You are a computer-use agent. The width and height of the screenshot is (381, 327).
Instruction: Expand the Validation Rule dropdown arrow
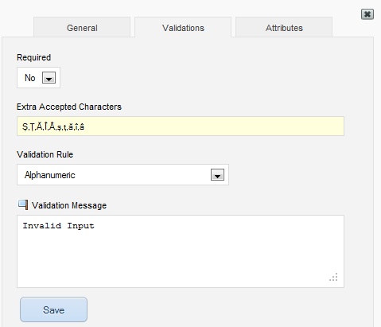[x=217, y=175]
